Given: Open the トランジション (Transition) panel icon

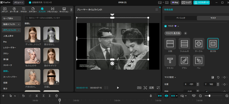Looking at the screenshot, I should click(x=53, y=10).
